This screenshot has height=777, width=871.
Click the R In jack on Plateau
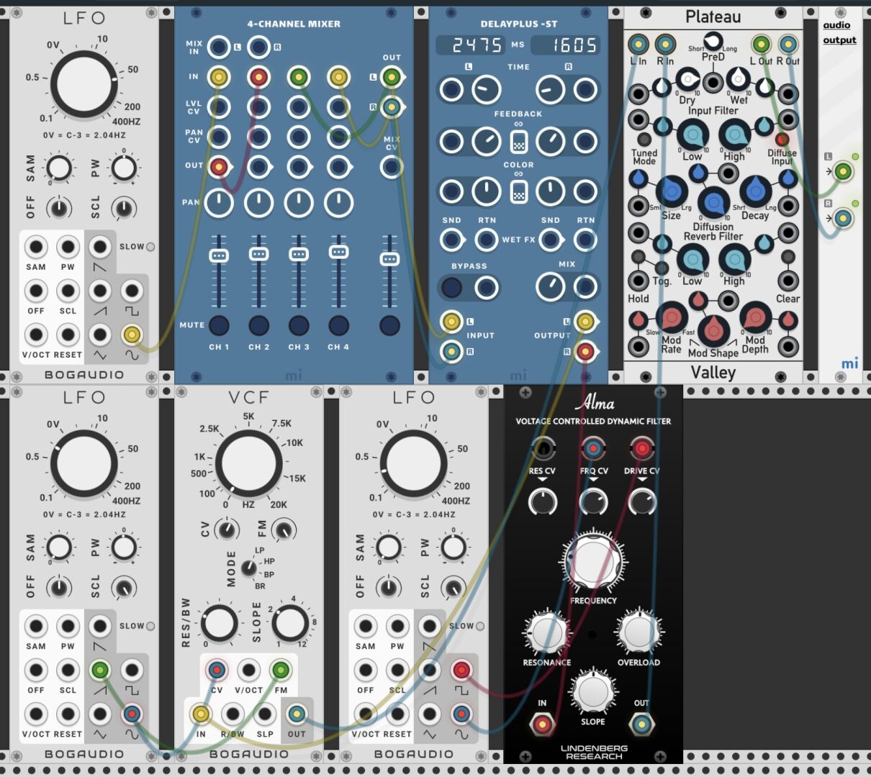(x=665, y=44)
